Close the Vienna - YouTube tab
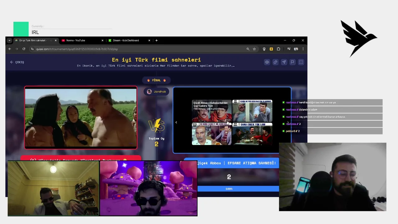Image resolution: width=398 pixels, height=224 pixels. 102,40
